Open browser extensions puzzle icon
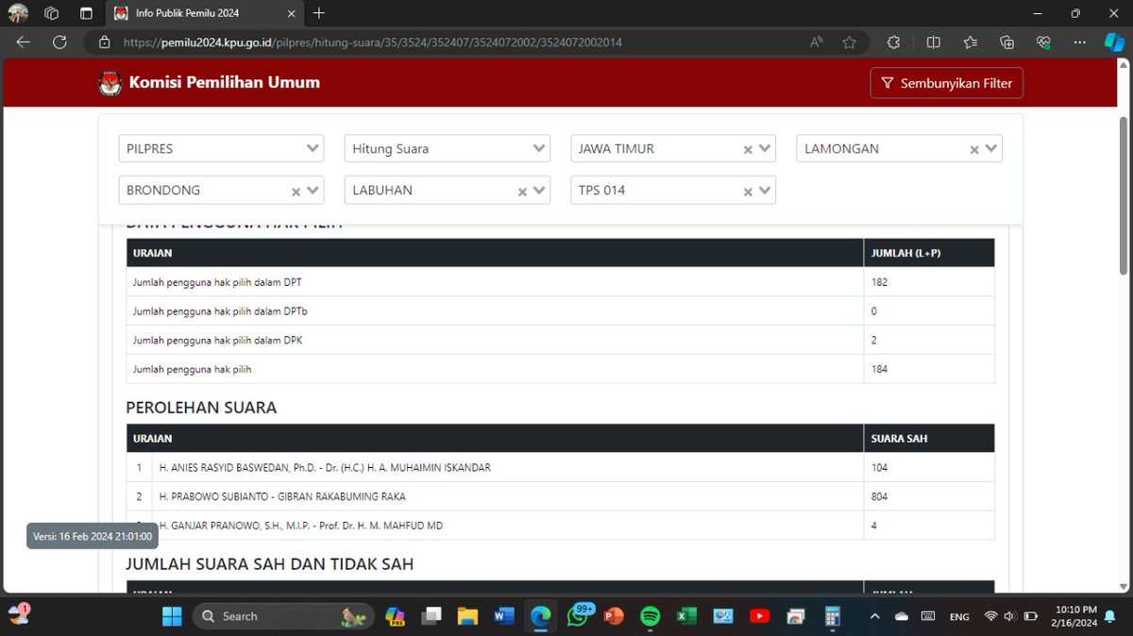This screenshot has height=636, width=1133. tap(893, 42)
